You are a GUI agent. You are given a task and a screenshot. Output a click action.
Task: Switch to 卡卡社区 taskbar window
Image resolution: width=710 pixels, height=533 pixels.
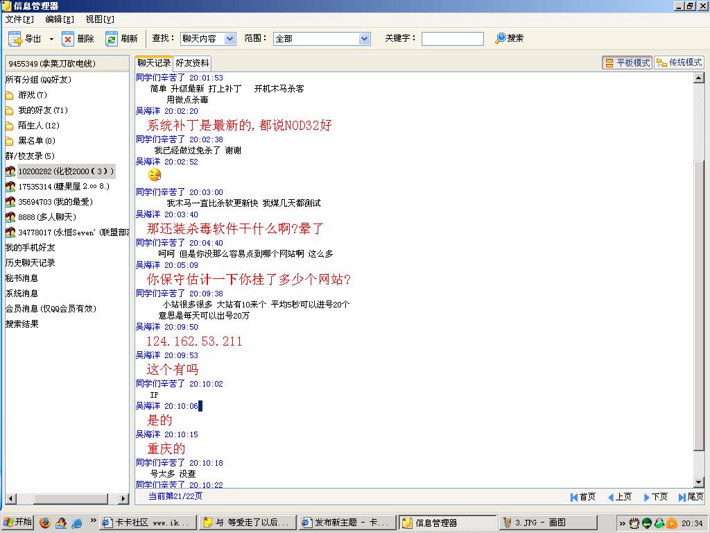point(148,523)
